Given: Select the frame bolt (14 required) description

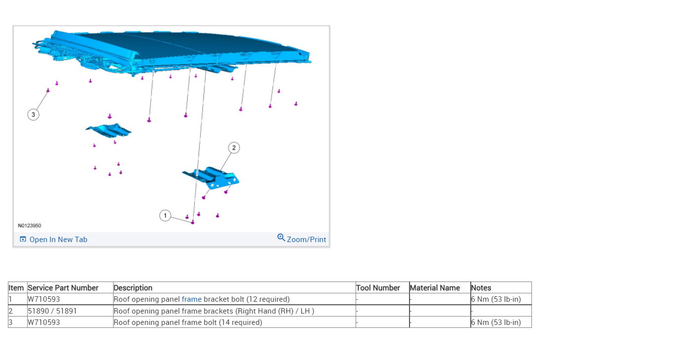Looking at the screenshot, I should tap(188, 322).
